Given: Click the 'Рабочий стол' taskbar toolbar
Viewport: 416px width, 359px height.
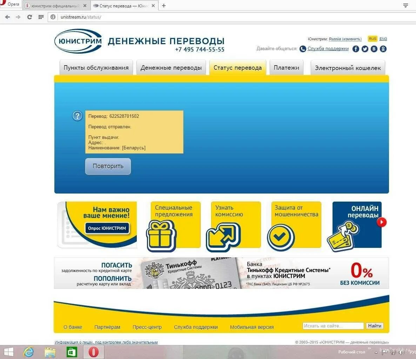Looking at the screenshot, I should click(351, 352).
